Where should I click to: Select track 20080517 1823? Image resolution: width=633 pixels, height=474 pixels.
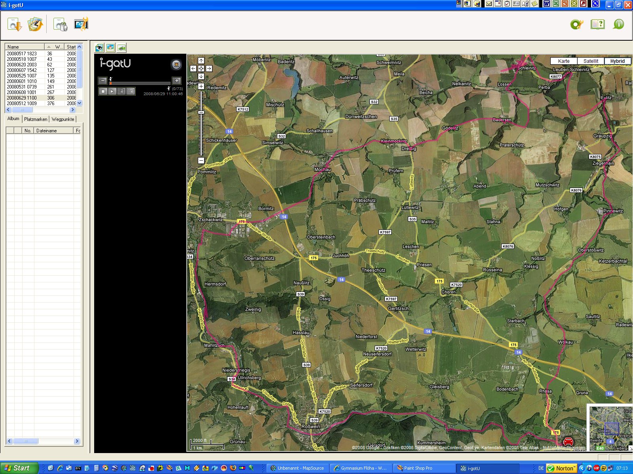pyautogui.click(x=41, y=53)
